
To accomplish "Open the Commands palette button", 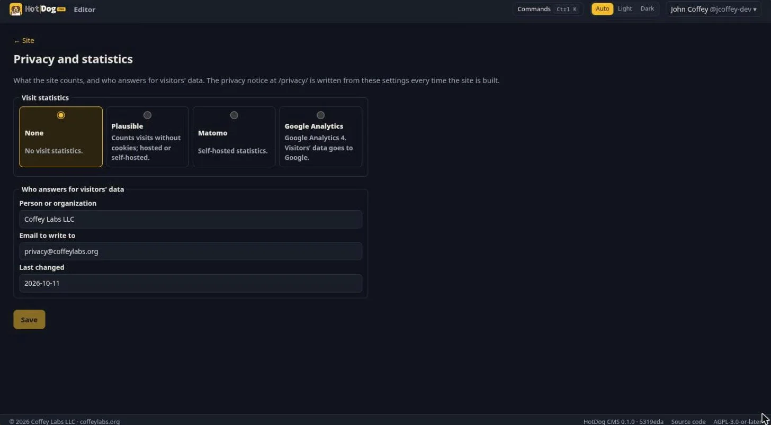I will pos(548,9).
